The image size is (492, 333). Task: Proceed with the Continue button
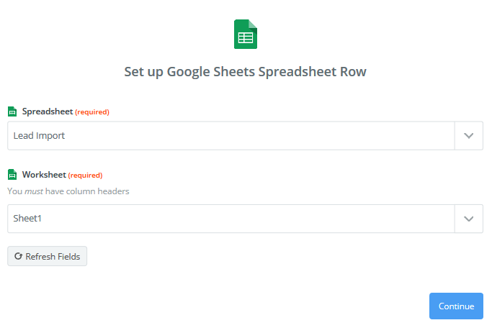click(x=456, y=306)
